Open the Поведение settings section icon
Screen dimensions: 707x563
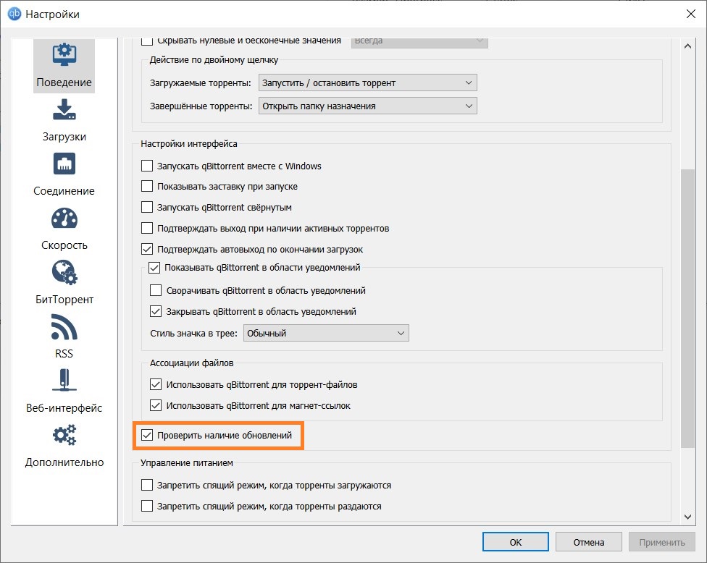(64, 56)
